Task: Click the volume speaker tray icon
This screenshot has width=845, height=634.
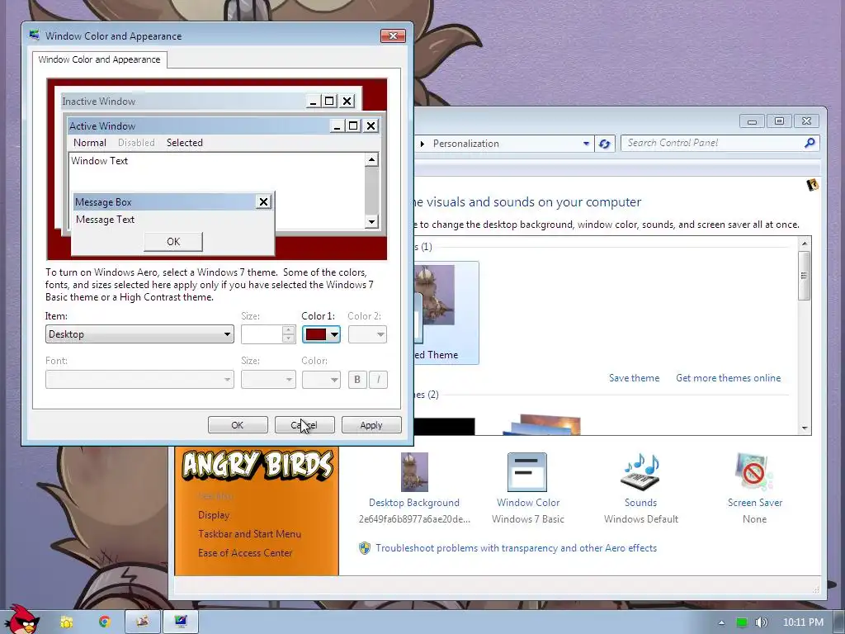Action: point(761,622)
